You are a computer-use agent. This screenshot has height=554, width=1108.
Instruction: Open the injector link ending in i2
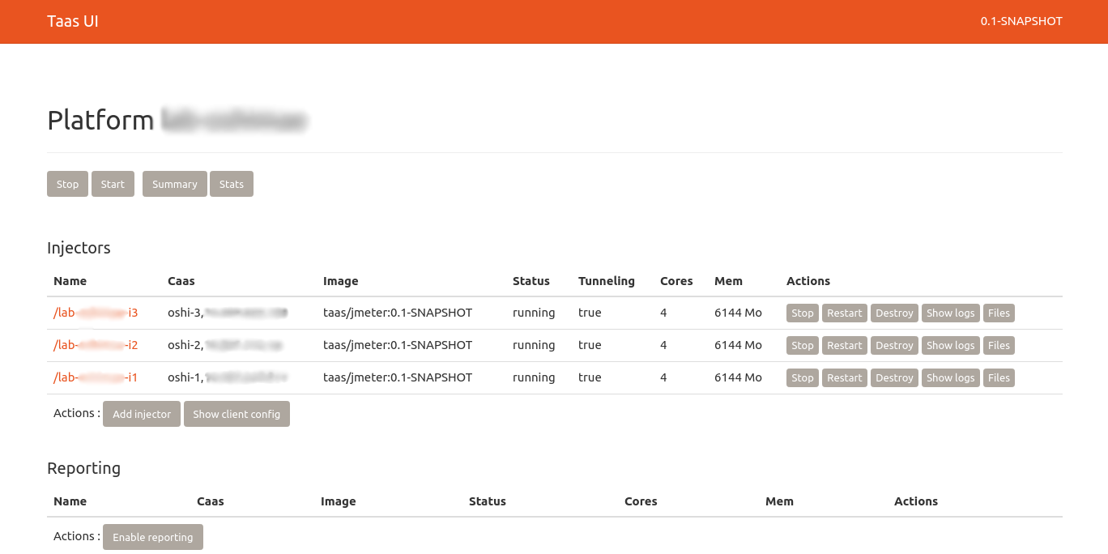tap(96, 345)
